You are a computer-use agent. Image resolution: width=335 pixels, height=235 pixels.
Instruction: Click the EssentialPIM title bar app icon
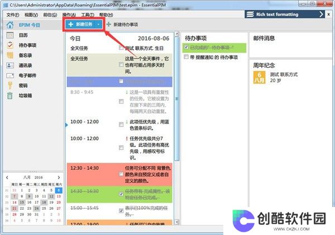pos(6,5)
